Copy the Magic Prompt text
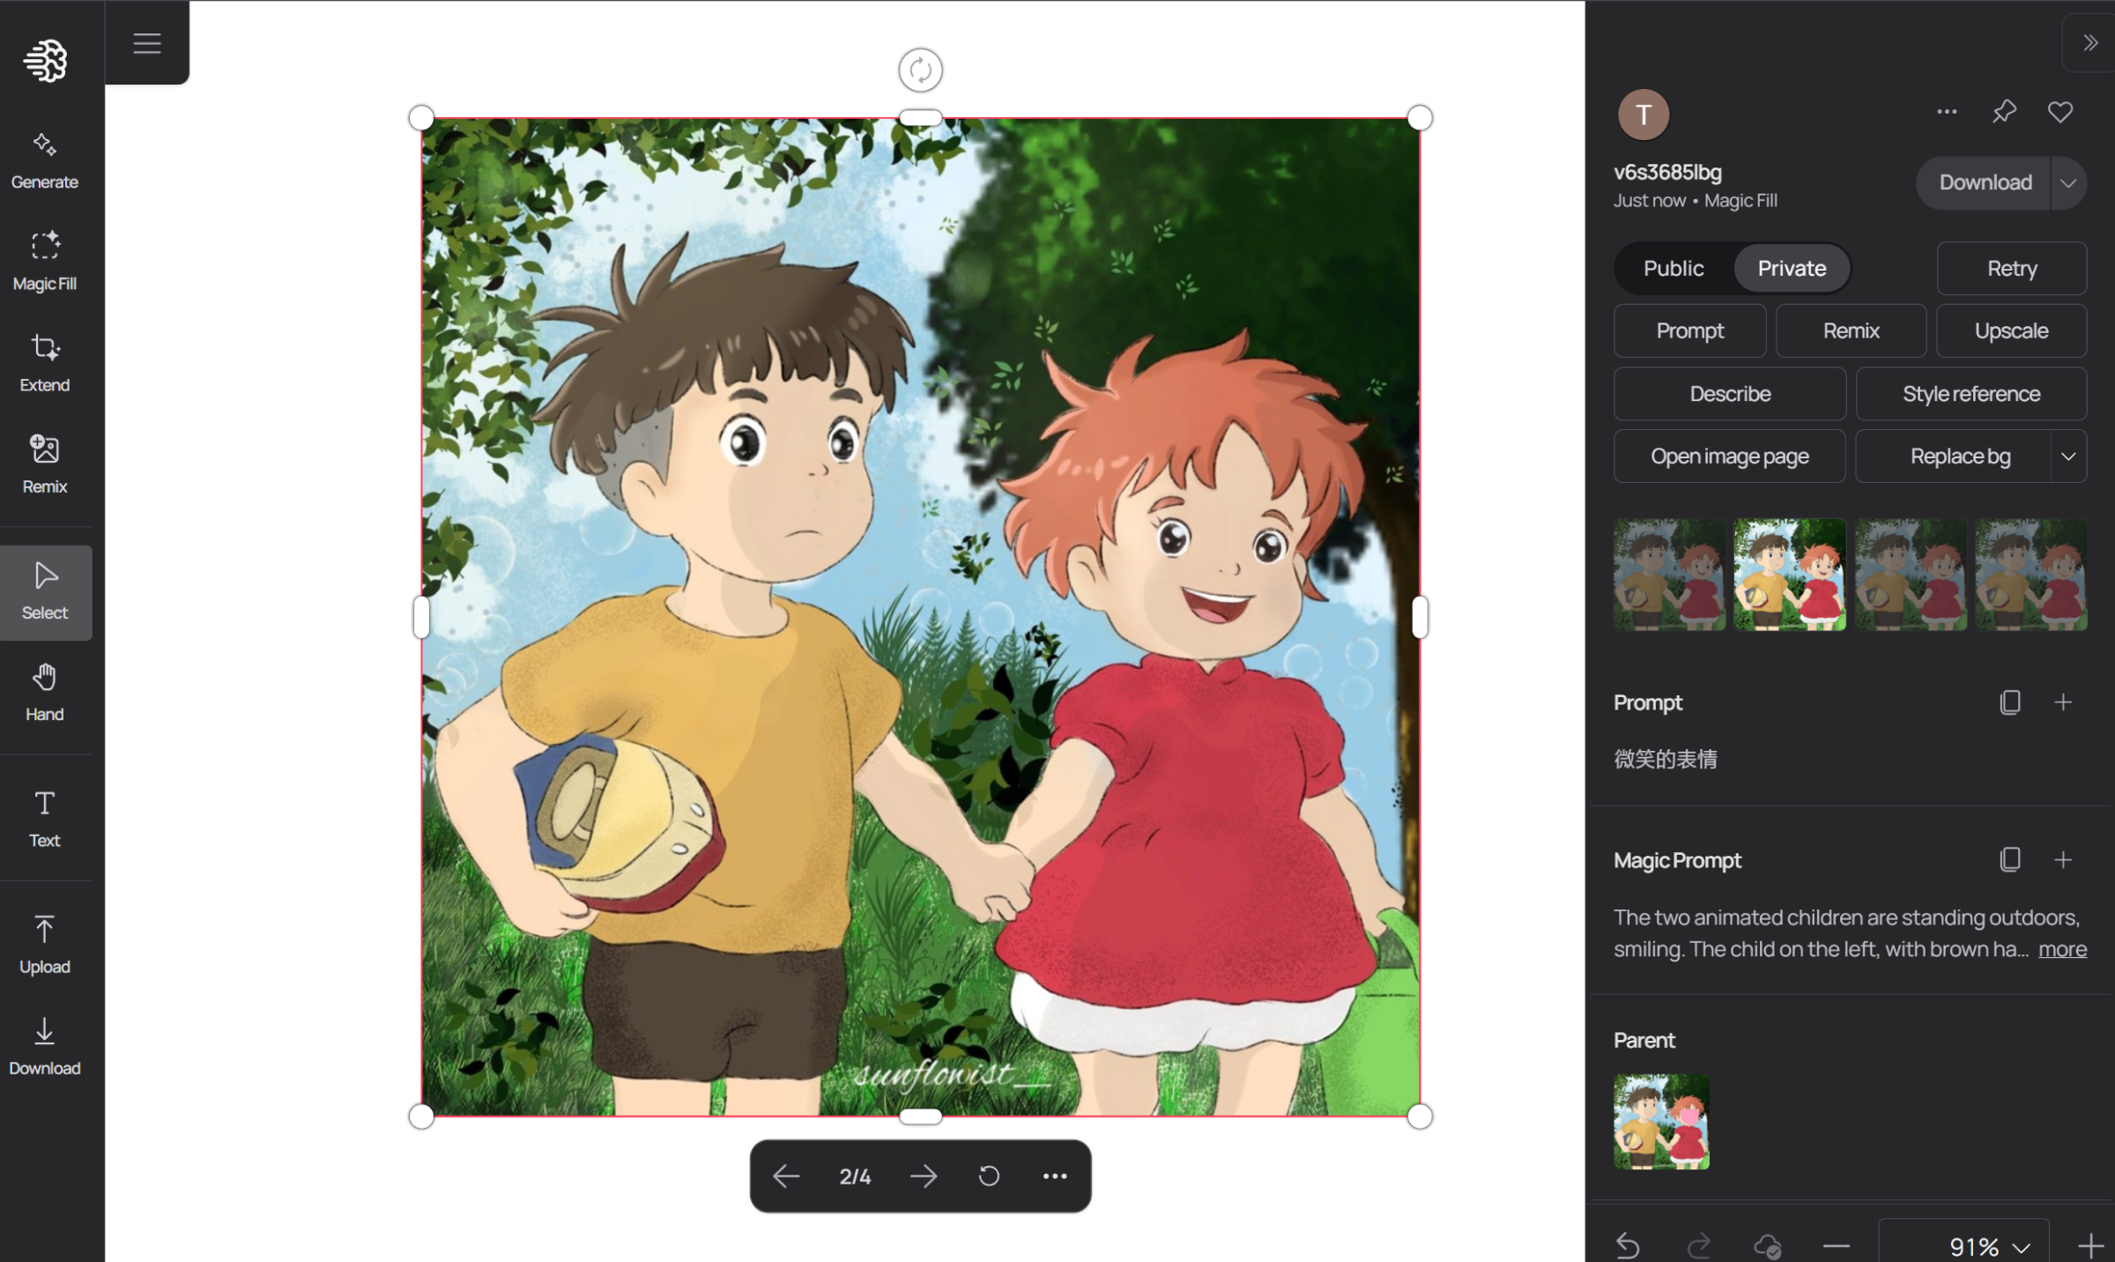The height and width of the screenshot is (1262, 2115). click(x=2010, y=859)
